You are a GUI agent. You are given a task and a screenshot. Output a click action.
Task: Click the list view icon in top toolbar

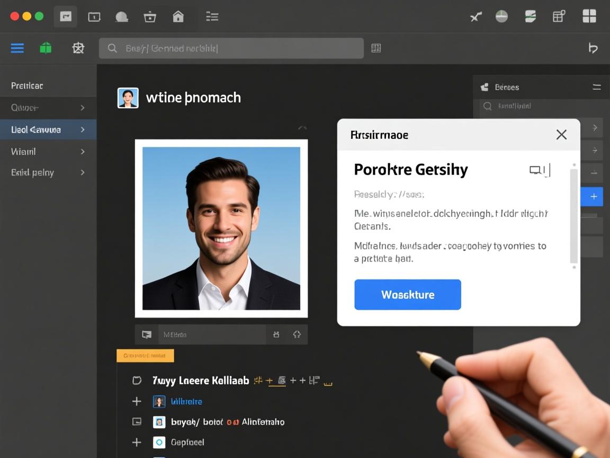click(x=212, y=17)
